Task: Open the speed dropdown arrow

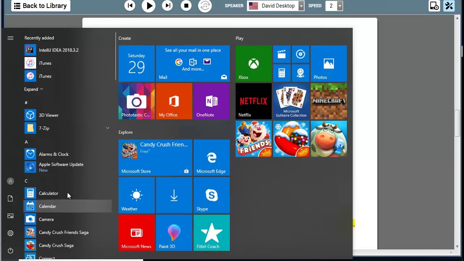Action: [x=340, y=6]
